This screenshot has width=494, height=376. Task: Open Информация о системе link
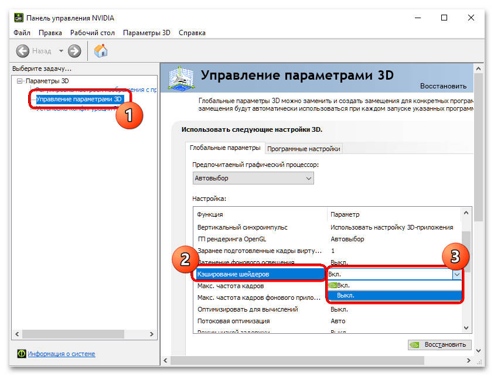coord(62,354)
